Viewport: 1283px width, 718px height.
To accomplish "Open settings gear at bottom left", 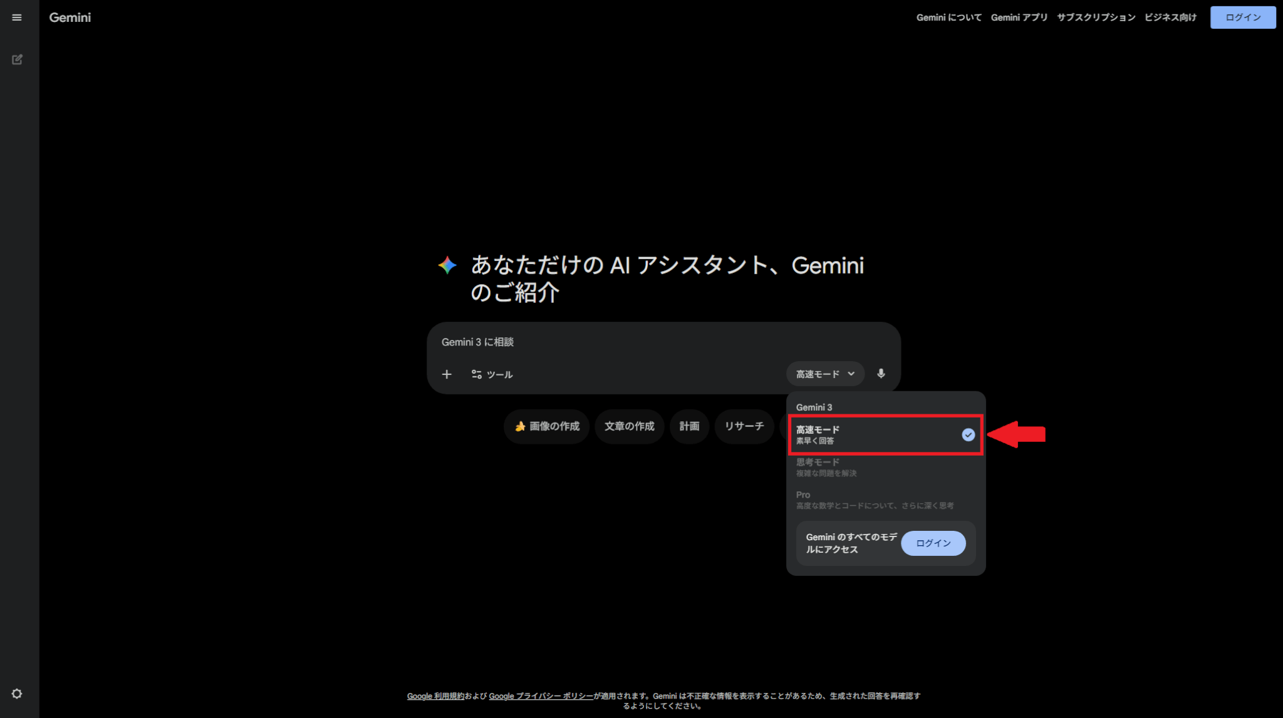I will click(x=17, y=694).
